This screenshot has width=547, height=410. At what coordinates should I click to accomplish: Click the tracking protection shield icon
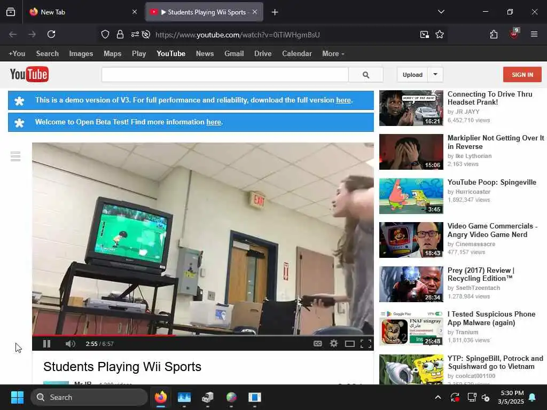pyautogui.click(x=105, y=34)
